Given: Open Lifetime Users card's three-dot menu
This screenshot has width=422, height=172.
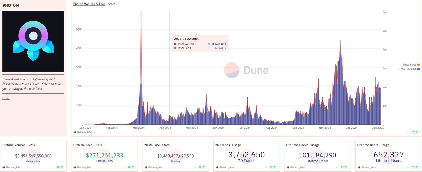Looking at the screenshot, I should point(408,167).
